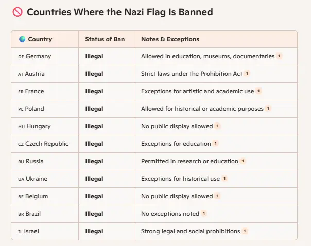Viewport: 311px width, 246px height.
Task: Open citation badge on the Ukraine row
Action: [225, 179]
